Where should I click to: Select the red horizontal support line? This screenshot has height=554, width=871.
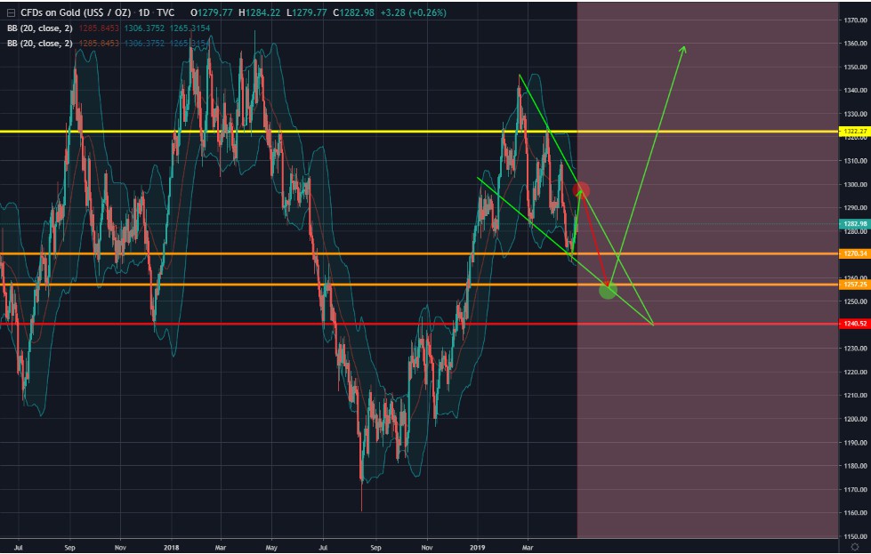267,324
